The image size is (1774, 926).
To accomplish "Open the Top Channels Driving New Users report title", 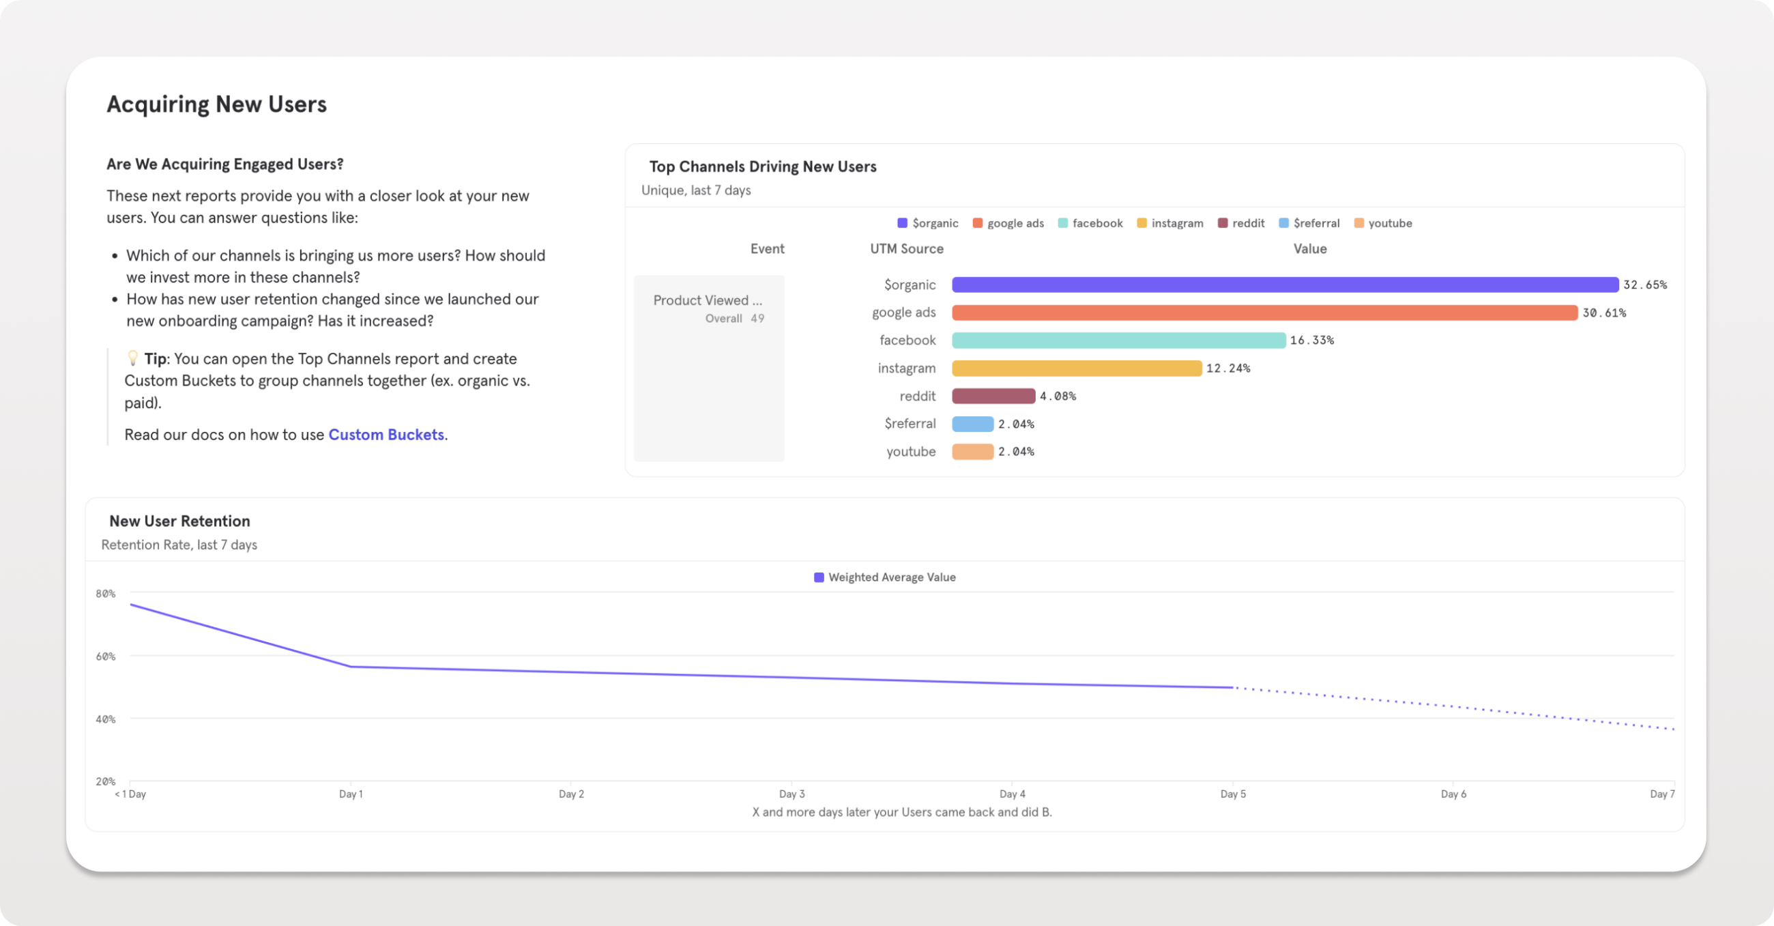I will pyautogui.click(x=762, y=166).
